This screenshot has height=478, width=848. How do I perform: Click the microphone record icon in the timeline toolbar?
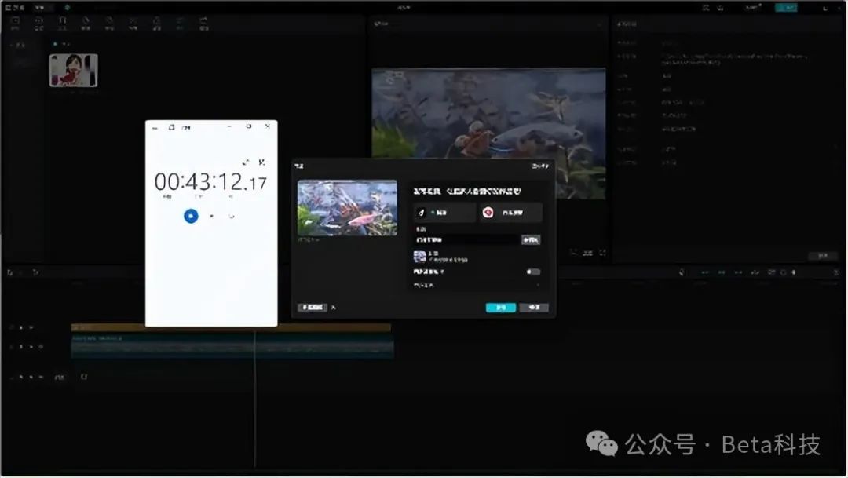tap(682, 272)
